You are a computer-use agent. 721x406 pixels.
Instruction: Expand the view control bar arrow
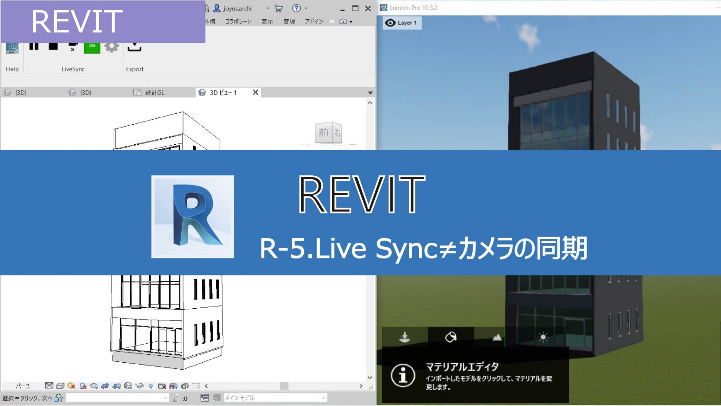click(207, 386)
